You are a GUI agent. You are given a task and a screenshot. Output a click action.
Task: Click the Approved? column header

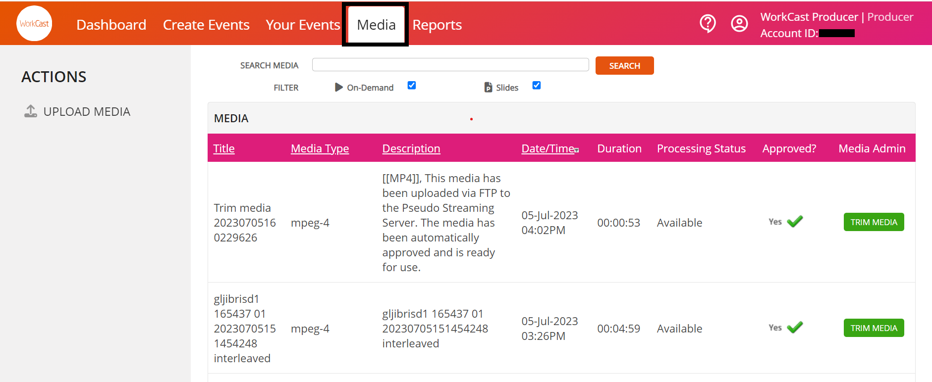pos(789,148)
